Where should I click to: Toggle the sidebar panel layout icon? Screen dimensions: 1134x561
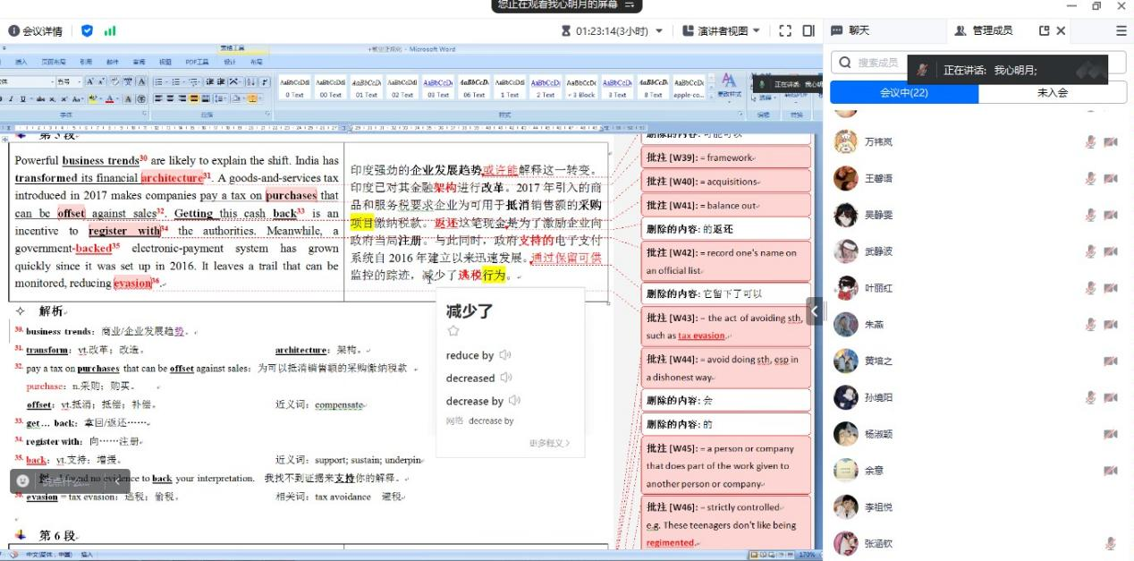[808, 30]
